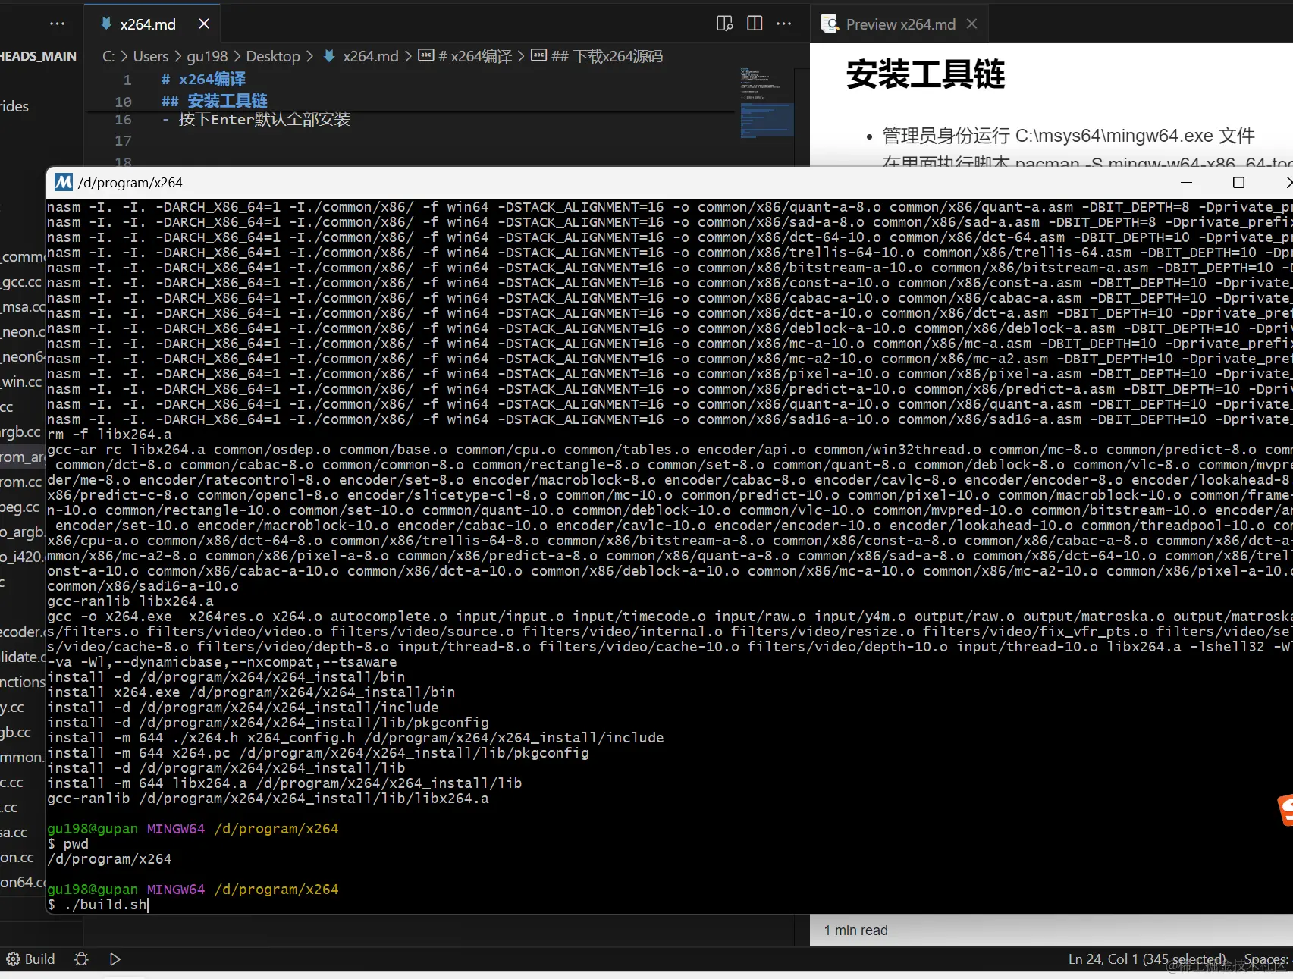
Task: Select the gcc.cc file in sidebar
Action: pos(21,282)
